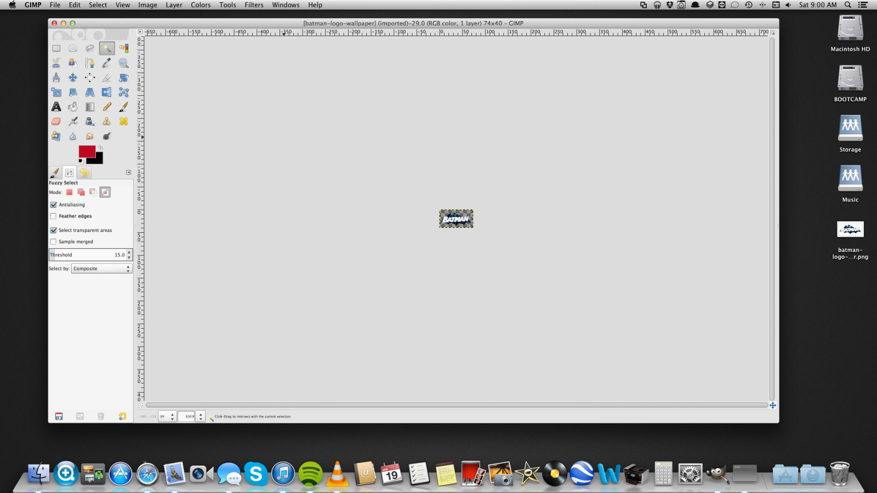Open the zoom level dropdown arrows
Image resolution: width=877 pixels, height=493 pixels.
(201, 416)
